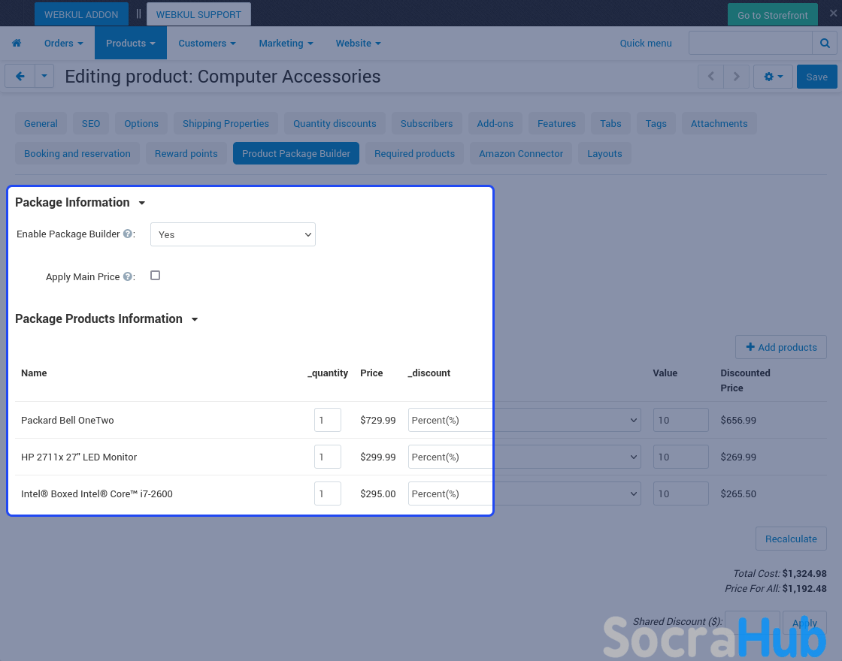Open the Marketing menu
Viewport: 842px width, 661px height.
[x=286, y=43]
